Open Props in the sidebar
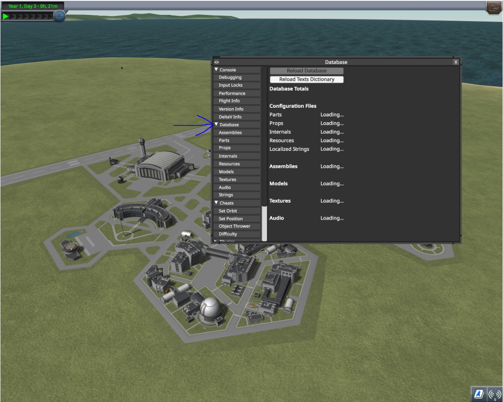 click(237, 148)
